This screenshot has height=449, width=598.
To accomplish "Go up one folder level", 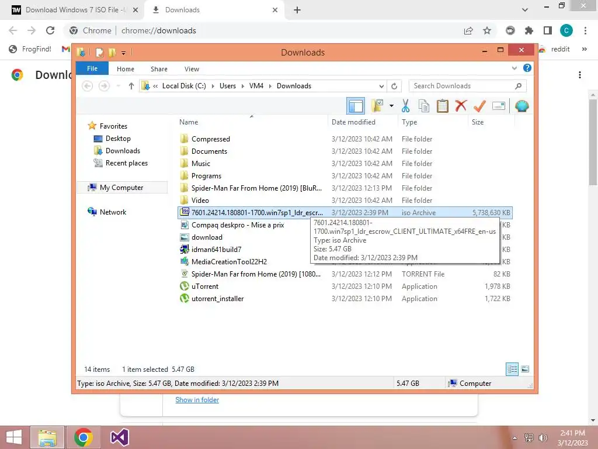I will point(131,86).
